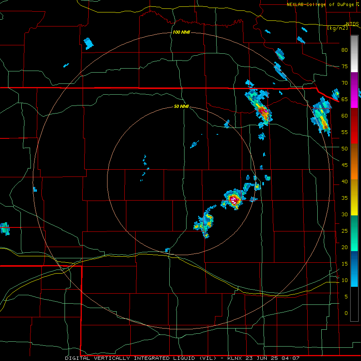This screenshot has height=361, width=361.
Task: Click the yellow segment of the legend bar
Action: click(354, 197)
